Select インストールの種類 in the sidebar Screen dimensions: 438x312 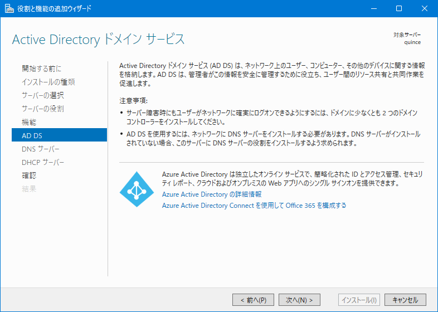[48, 82]
